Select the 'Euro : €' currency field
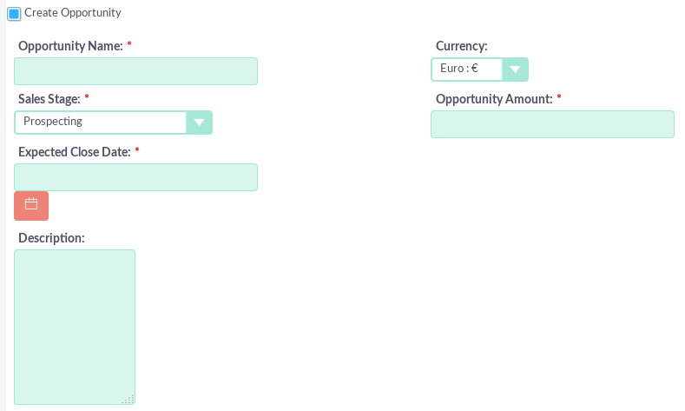This screenshot has height=411, width=685. pos(468,70)
